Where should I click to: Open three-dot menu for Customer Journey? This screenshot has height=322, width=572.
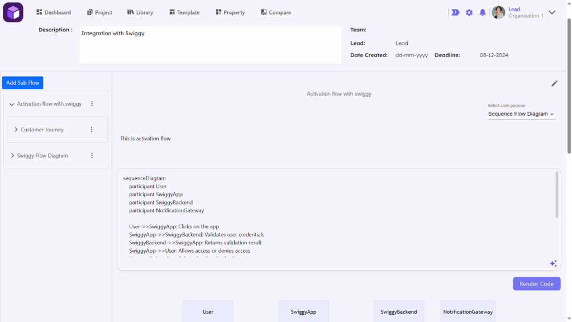[92, 130]
